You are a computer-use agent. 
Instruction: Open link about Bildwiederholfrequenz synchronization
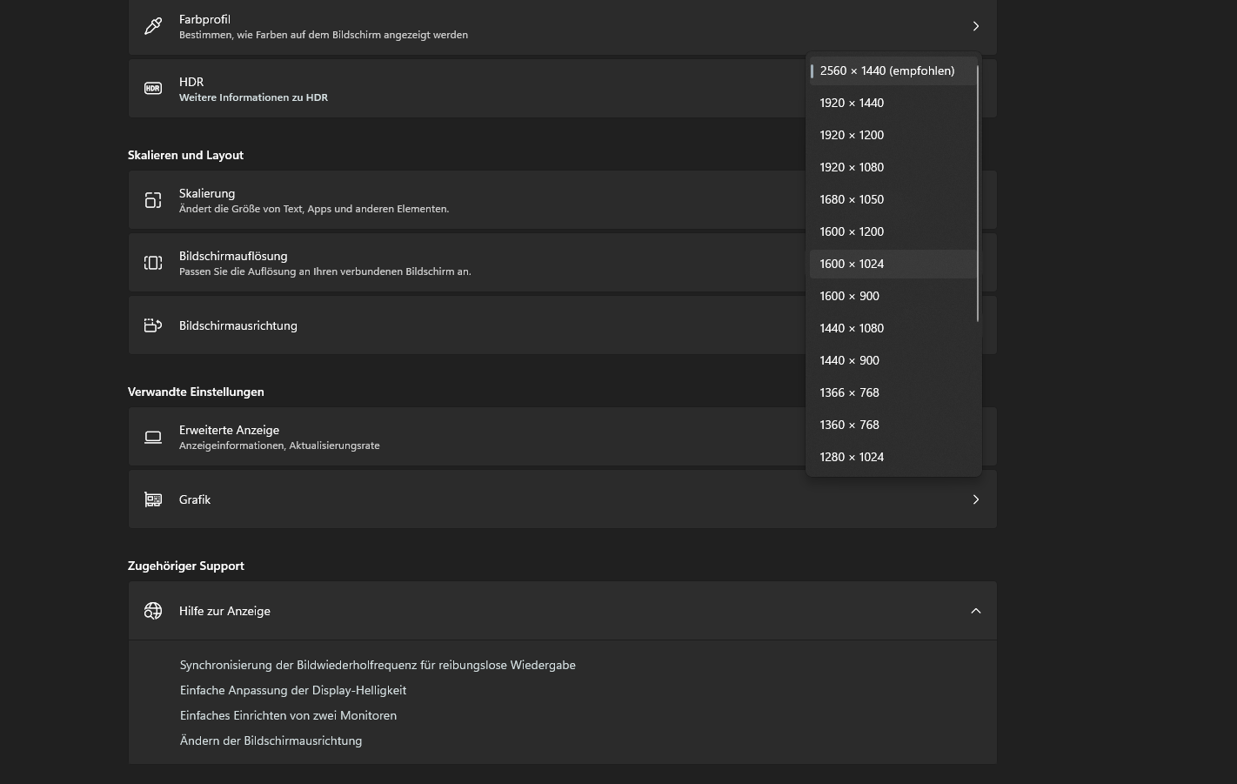click(378, 665)
